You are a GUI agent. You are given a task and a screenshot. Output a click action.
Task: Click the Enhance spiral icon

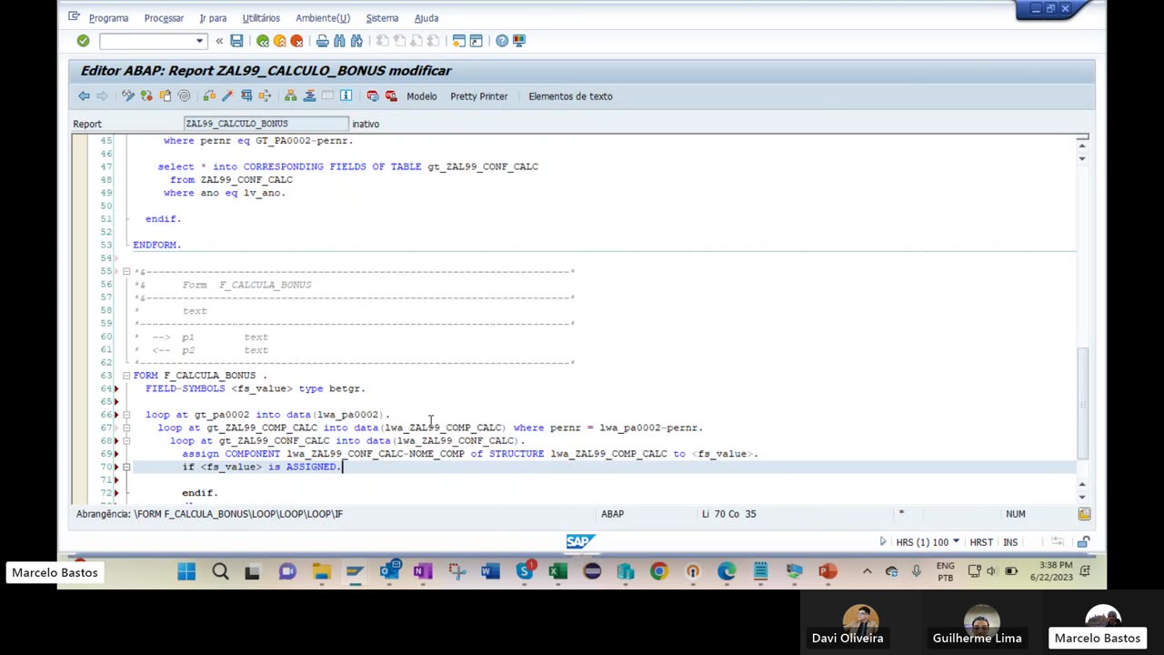coord(184,96)
